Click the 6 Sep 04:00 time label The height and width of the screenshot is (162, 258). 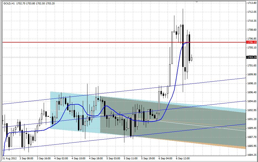click(166, 158)
